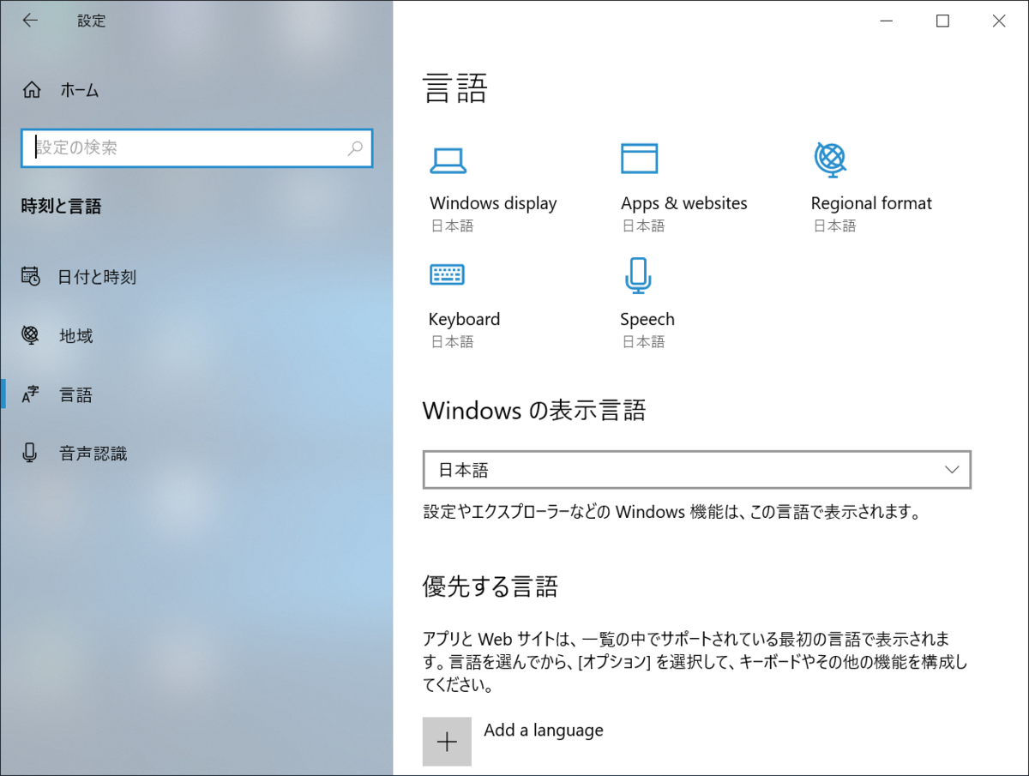
Task: Click the Regional format globe icon
Action: (x=830, y=159)
